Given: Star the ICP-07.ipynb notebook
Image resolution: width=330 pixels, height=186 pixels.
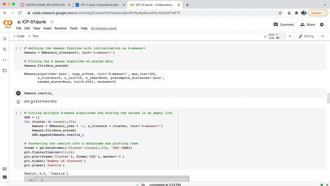Looking at the screenshot, I should coord(52,22).
